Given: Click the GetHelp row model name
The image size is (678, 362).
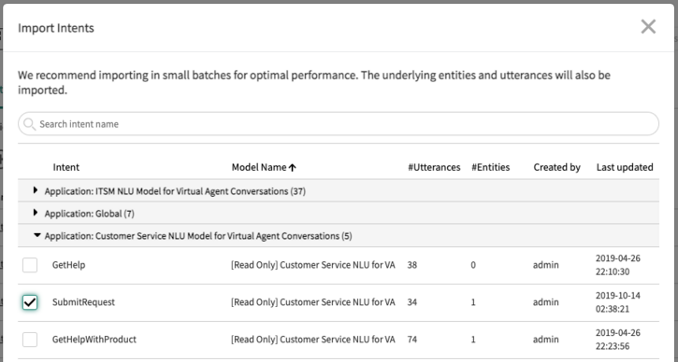Looking at the screenshot, I should pyautogui.click(x=313, y=265).
